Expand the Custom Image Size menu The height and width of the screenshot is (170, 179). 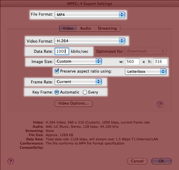point(78,61)
